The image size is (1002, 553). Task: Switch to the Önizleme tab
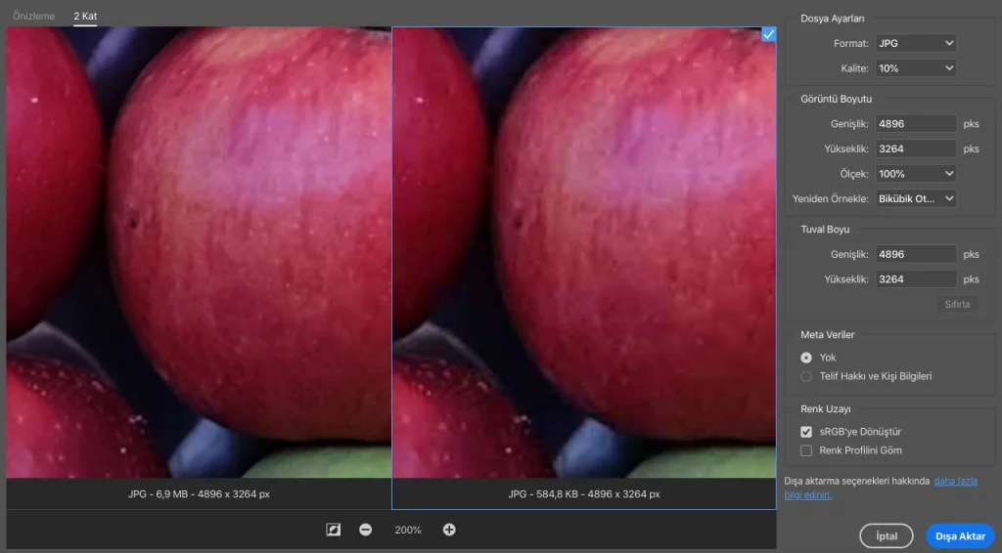coord(34,16)
